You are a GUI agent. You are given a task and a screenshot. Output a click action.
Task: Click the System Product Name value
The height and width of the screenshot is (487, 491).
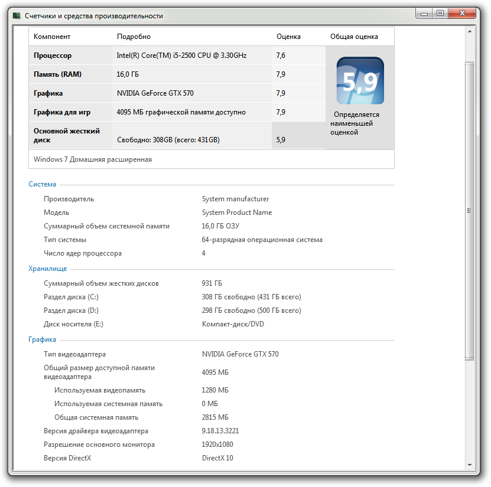click(x=237, y=213)
